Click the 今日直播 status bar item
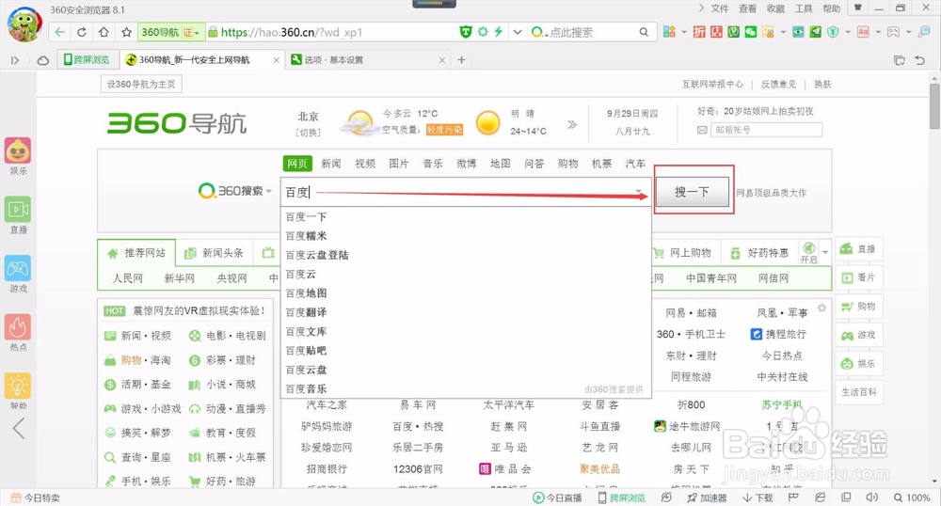 557,498
